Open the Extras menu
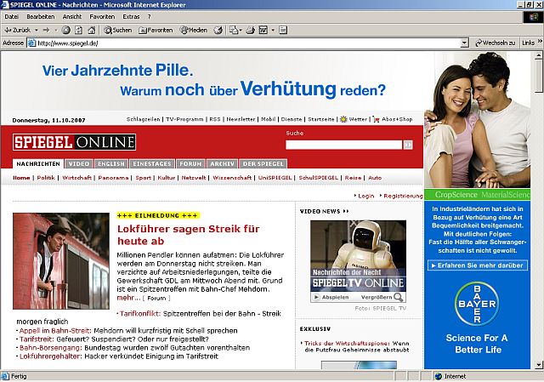 [131, 17]
